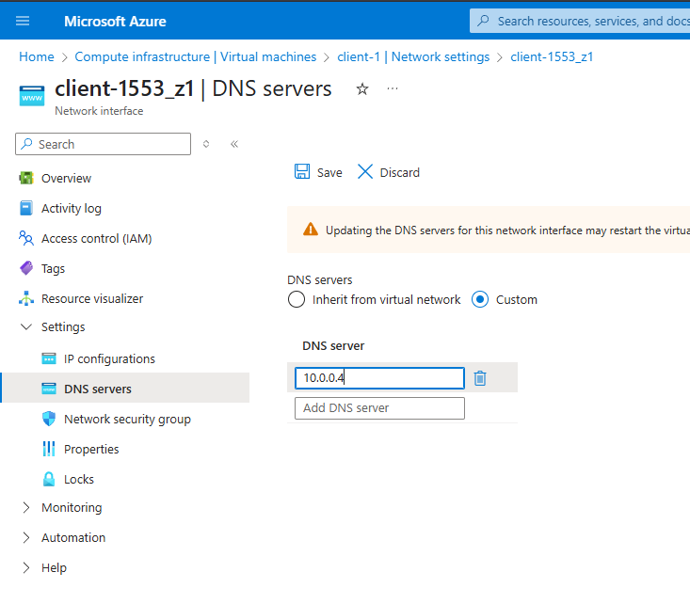Open client-1553_z1 breadcrumb link
Screen dimensions: 690x604
point(552,56)
